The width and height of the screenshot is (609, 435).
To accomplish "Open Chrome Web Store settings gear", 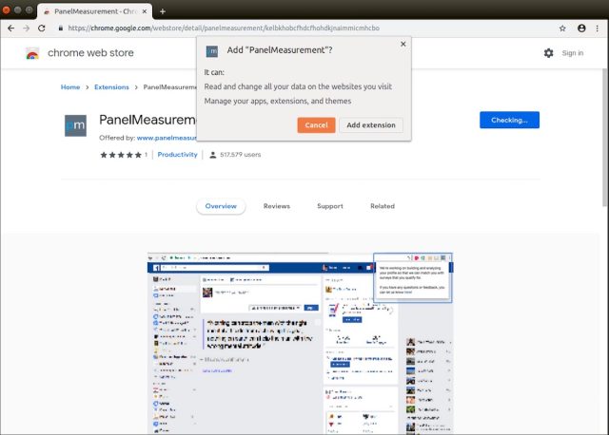I will pyautogui.click(x=548, y=53).
